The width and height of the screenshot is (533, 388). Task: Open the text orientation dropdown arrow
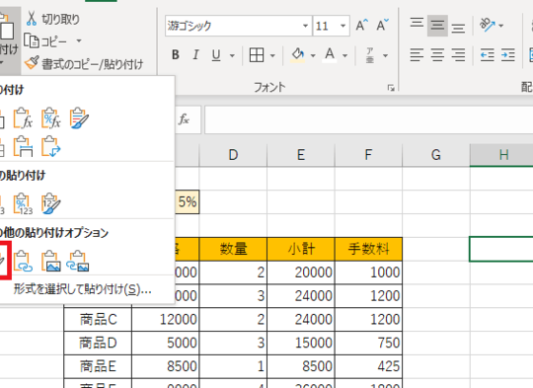pos(500,25)
